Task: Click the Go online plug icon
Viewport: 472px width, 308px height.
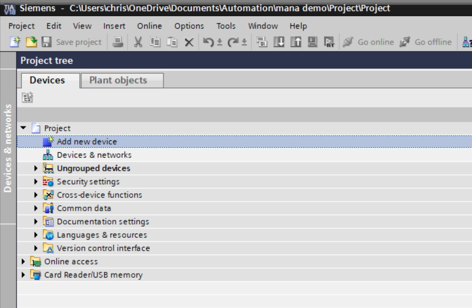Action: tap(348, 42)
